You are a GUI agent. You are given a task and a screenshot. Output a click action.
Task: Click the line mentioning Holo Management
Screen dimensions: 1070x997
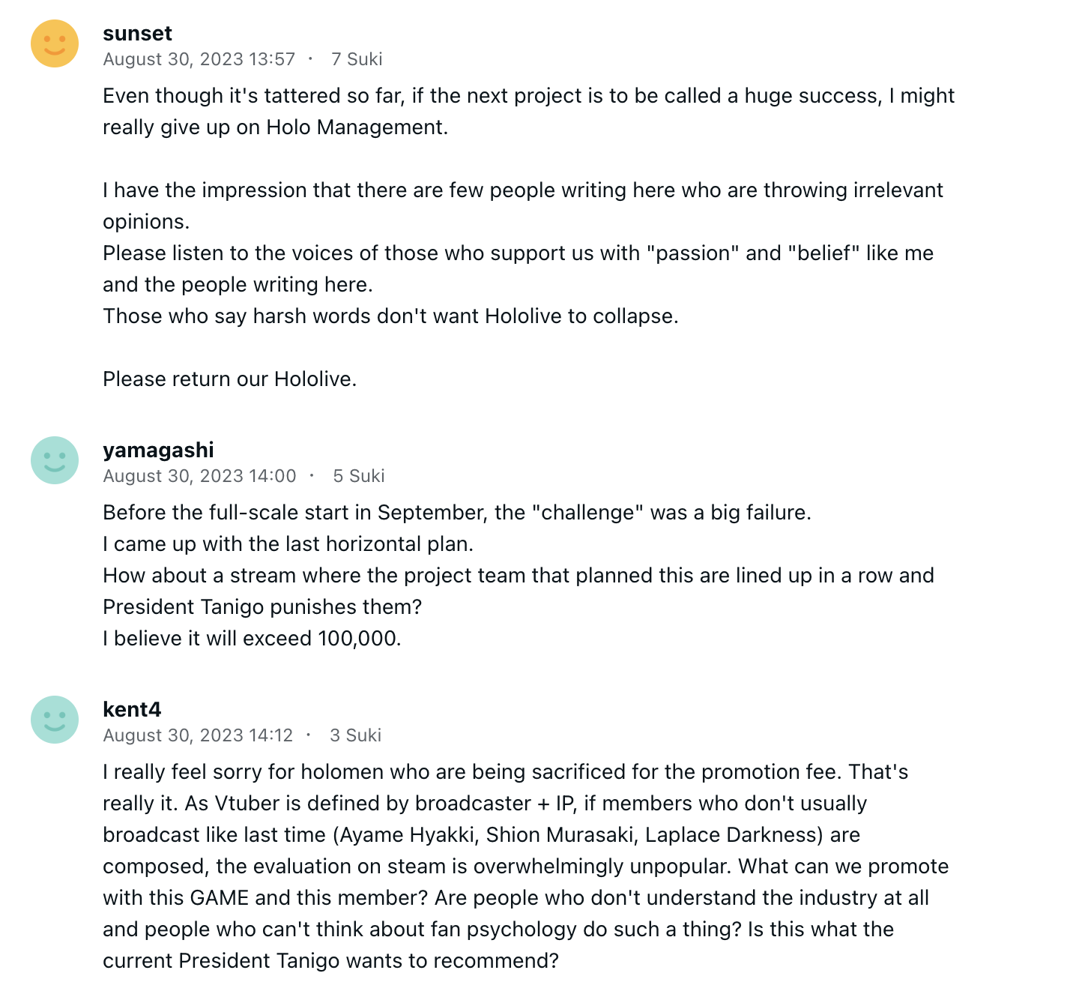(275, 127)
